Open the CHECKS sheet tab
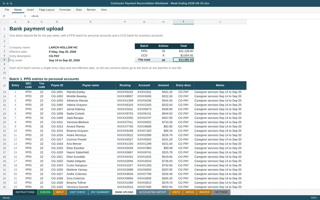The width and height of the screenshot is (320, 200). (45, 192)
